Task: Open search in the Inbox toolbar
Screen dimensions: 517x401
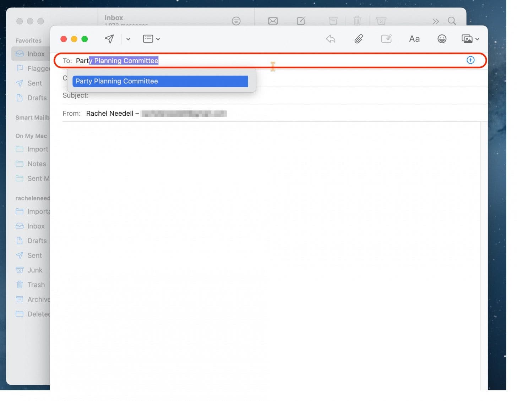Action: click(x=452, y=21)
